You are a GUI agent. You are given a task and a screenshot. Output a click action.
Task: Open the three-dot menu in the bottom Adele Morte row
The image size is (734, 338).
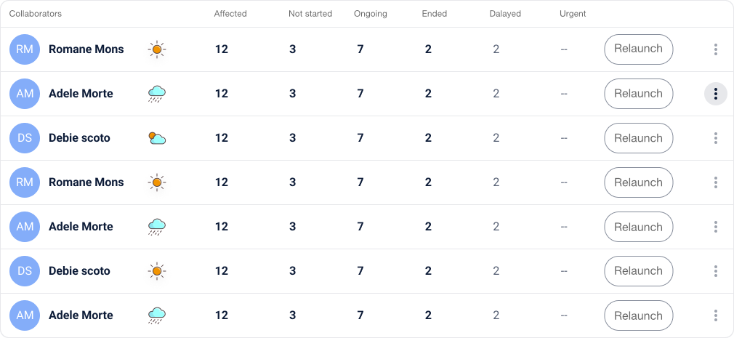click(716, 315)
